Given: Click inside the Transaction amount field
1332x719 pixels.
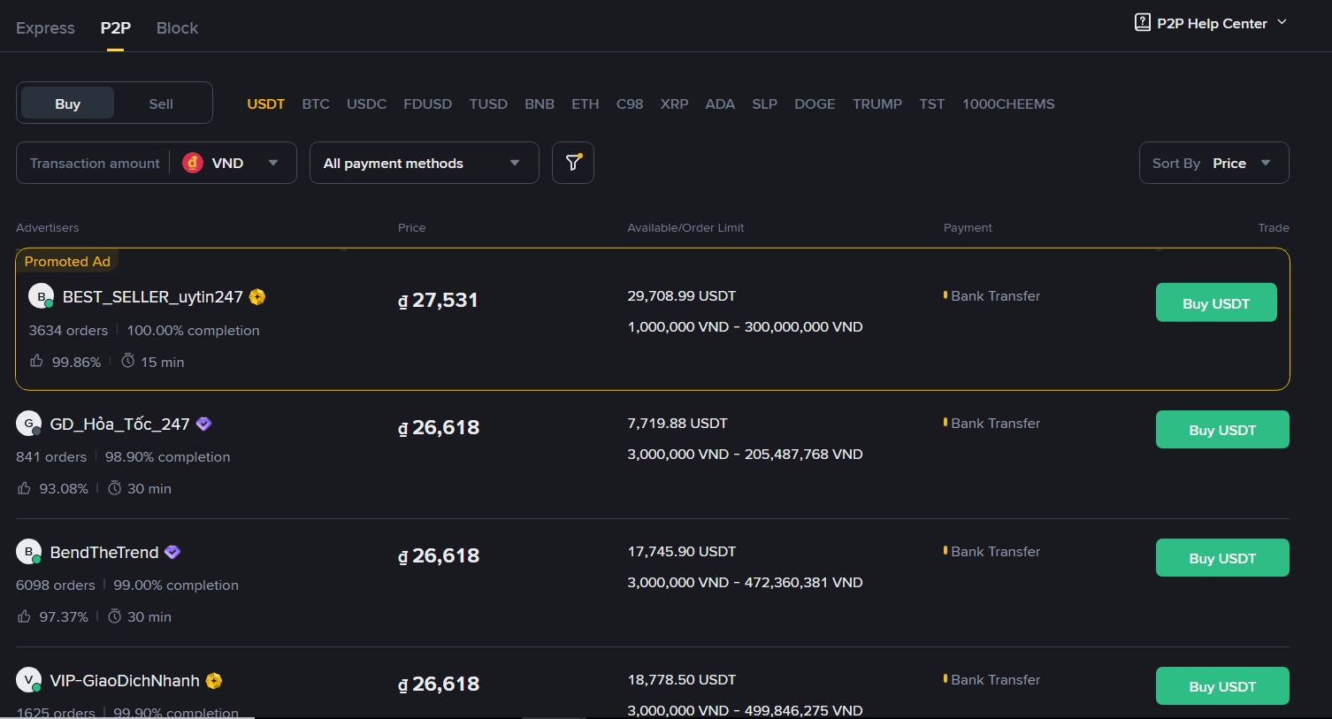Looking at the screenshot, I should (94, 163).
